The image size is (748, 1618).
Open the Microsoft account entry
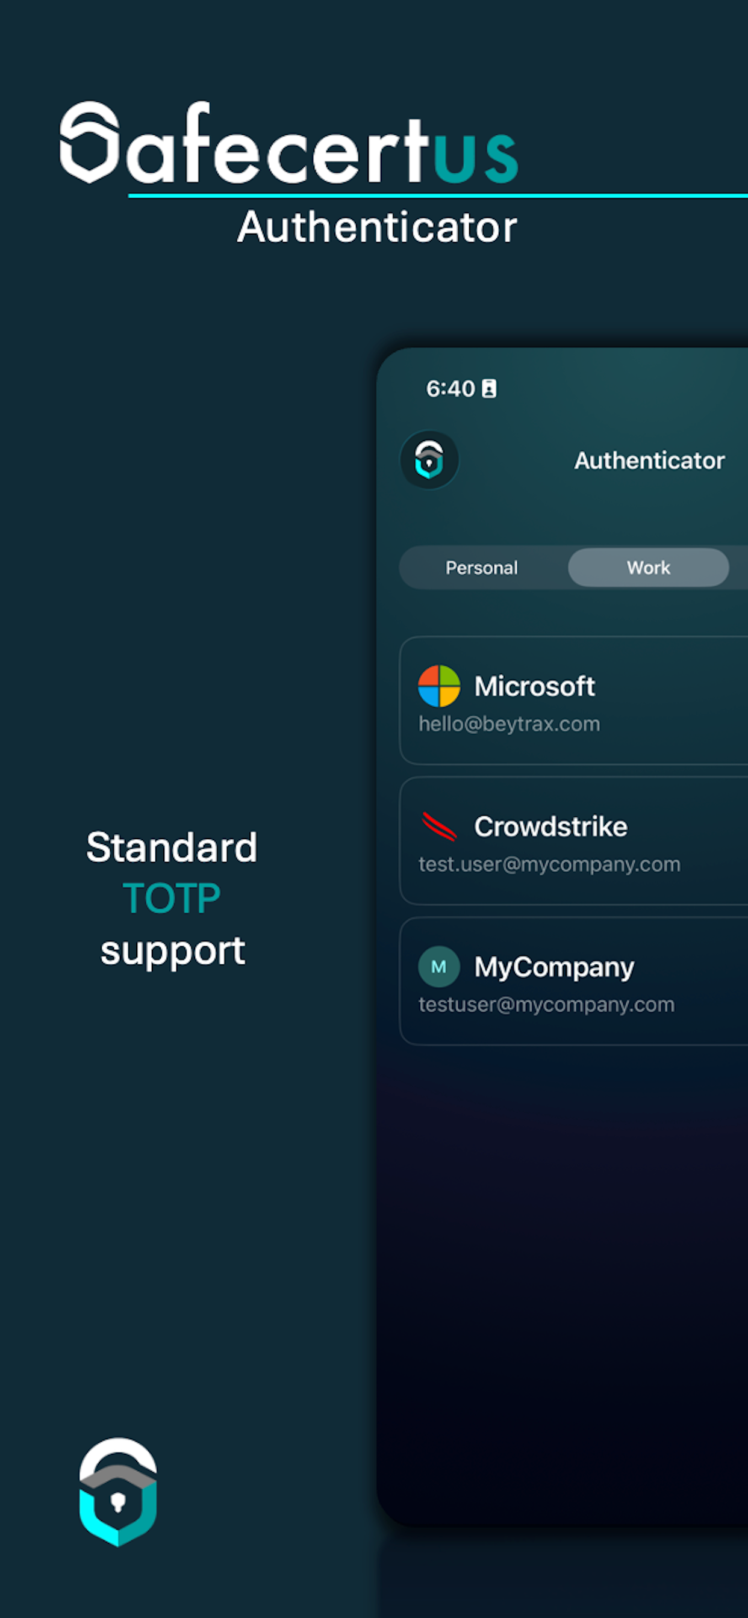[x=573, y=700]
